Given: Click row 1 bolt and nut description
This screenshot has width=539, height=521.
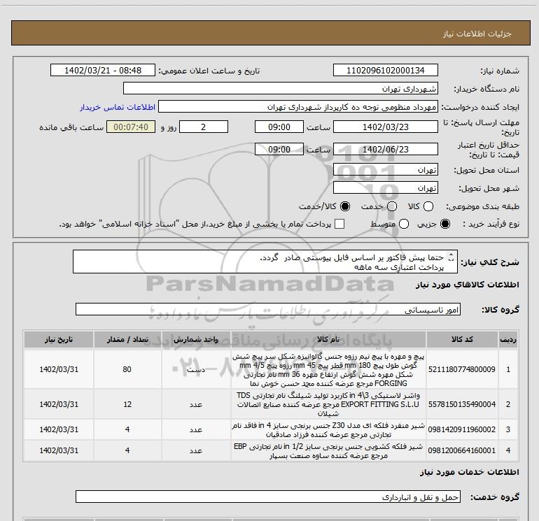Looking at the screenshot, I should (x=328, y=369).
